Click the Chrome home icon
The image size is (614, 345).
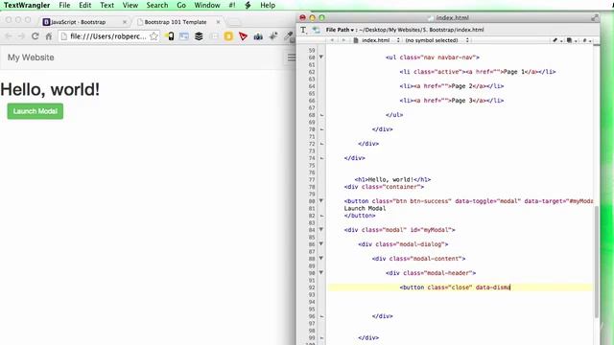click(x=49, y=36)
